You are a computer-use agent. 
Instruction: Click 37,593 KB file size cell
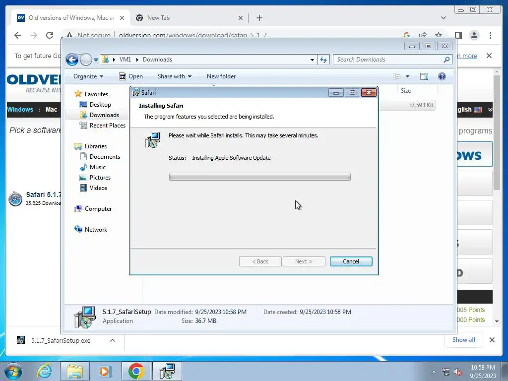click(421, 105)
